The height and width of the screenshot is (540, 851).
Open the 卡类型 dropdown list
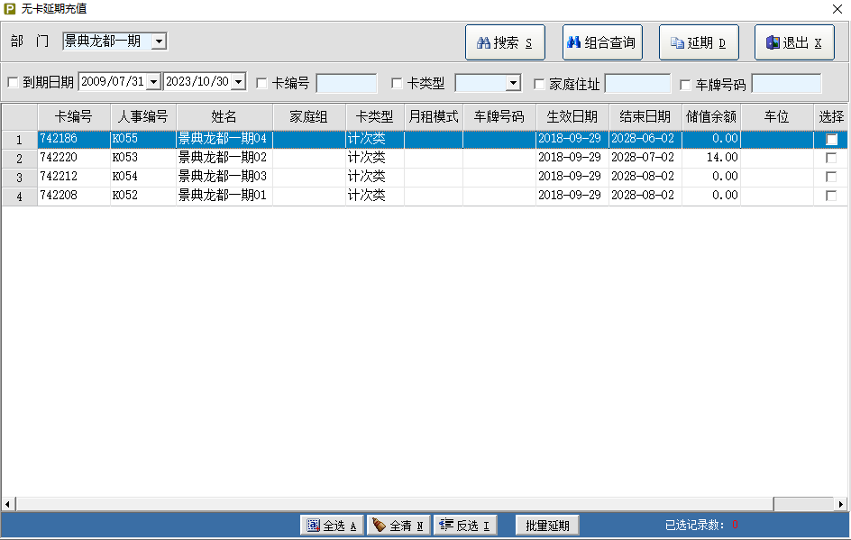click(x=513, y=84)
